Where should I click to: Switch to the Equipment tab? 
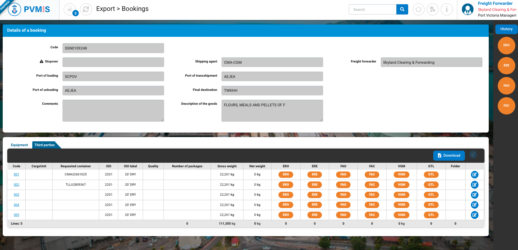(19, 145)
